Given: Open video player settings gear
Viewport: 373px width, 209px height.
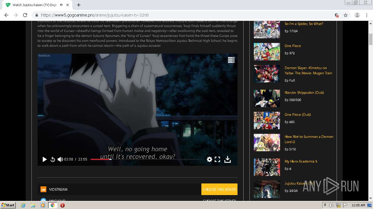Looking at the screenshot, I should [x=209, y=159].
